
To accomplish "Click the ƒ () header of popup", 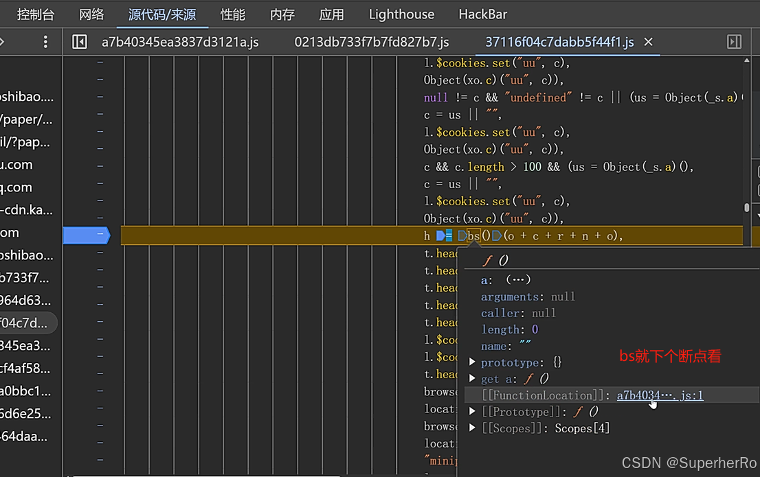I will point(495,261).
